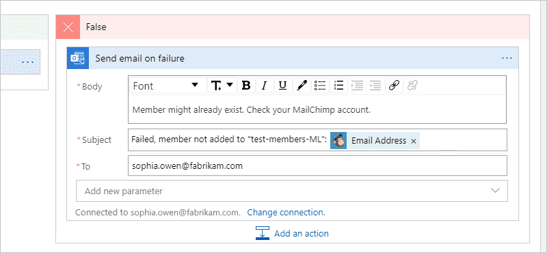Increase the text indent
This screenshot has height=253, width=547.
(357, 85)
